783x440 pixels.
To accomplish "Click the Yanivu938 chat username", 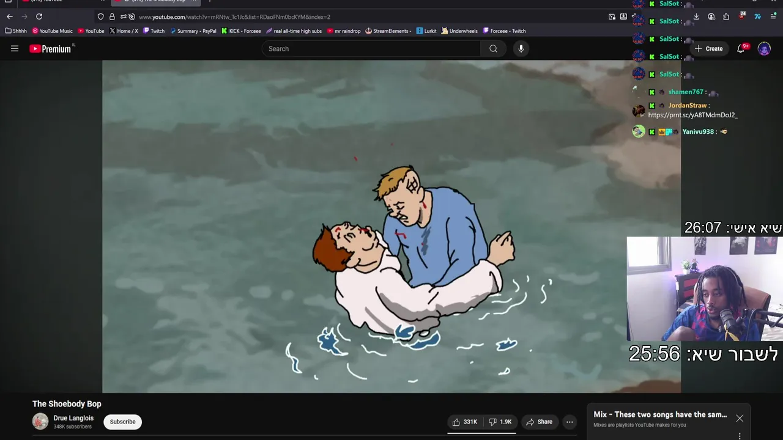I will 698,132.
